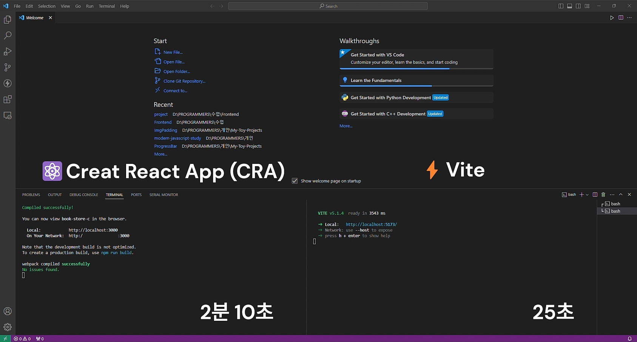The width and height of the screenshot is (637, 342).
Task: Open Get Started with Python Development
Action: coord(416,97)
